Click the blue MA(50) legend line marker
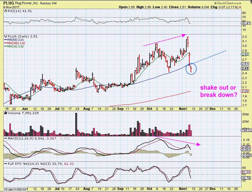 point(6,40)
